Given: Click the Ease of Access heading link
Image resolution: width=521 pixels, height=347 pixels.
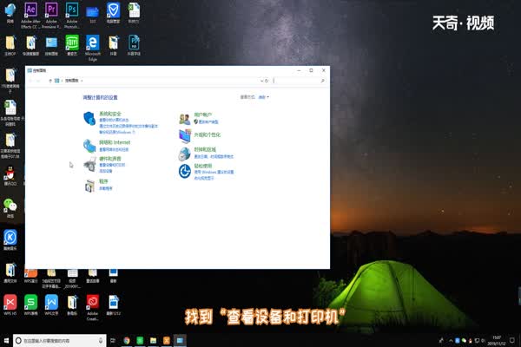Looking at the screenshot, I should 203,166.
